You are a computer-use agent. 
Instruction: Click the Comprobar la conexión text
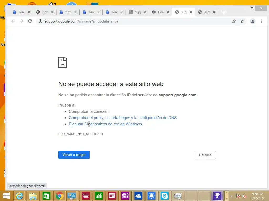89,111
